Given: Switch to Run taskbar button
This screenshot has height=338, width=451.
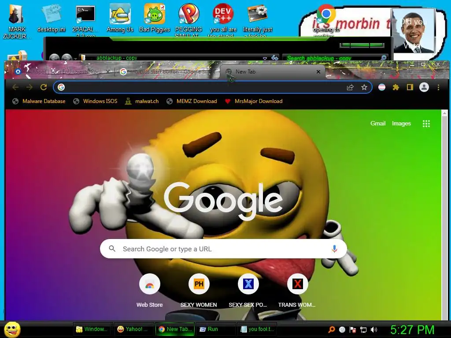Looking at the screenshot, I should click(x=216, y=329).
